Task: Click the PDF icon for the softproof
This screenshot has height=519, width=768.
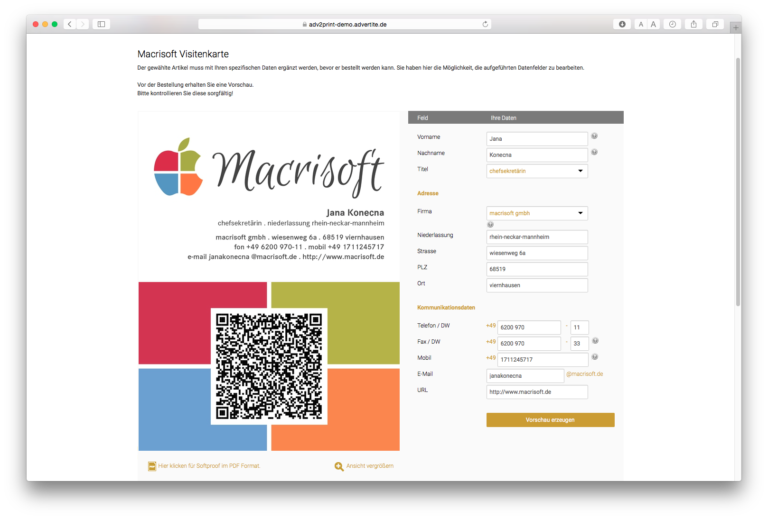Action: point(152,466)
